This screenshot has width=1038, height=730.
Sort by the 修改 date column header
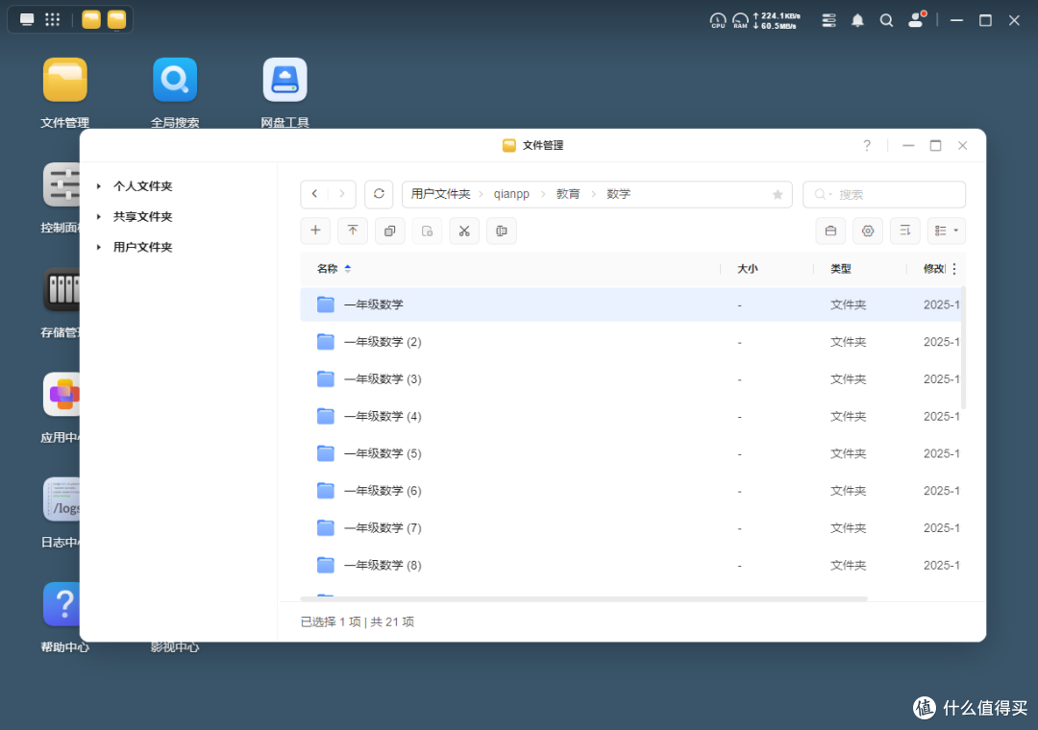[x=934, y=269]
